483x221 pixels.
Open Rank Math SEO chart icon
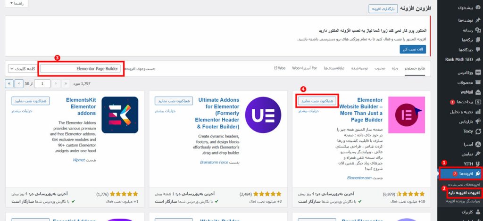pos(478,59)
